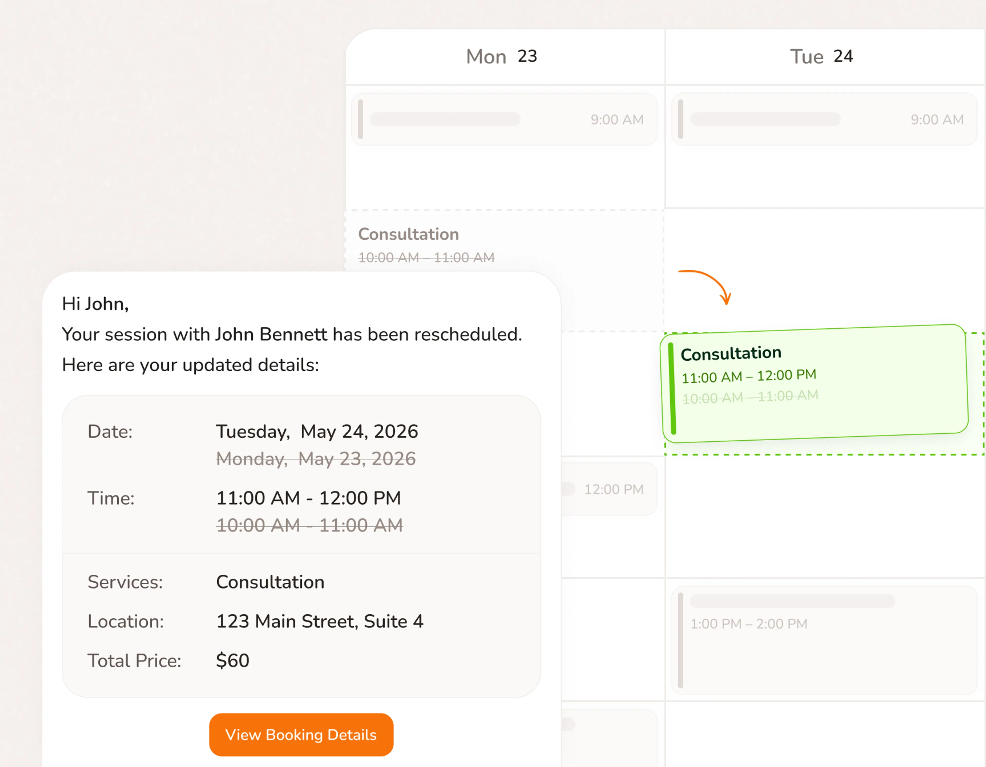Click the Date: label

110,432
